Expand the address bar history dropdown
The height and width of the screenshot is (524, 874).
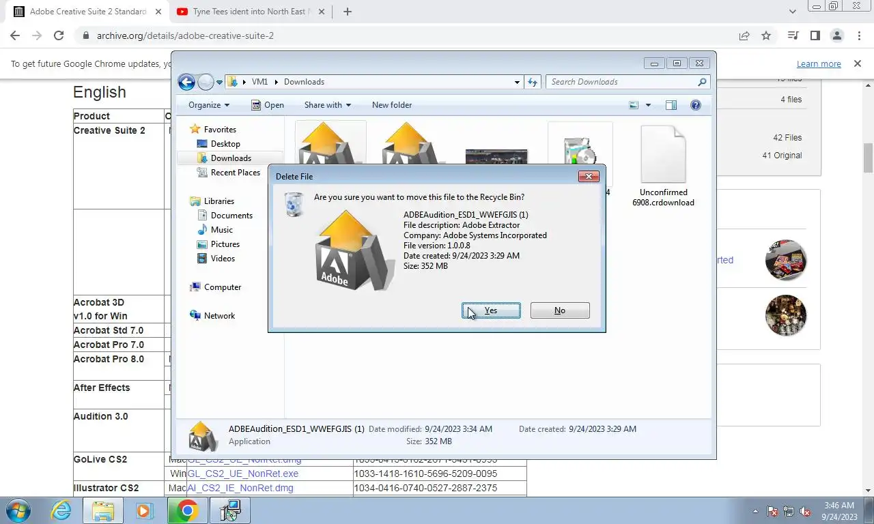517,82
